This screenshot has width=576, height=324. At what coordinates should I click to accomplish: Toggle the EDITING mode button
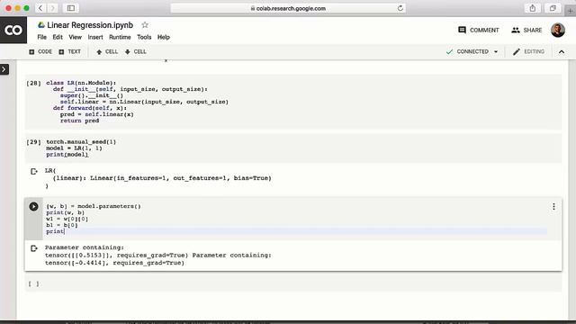528,52
